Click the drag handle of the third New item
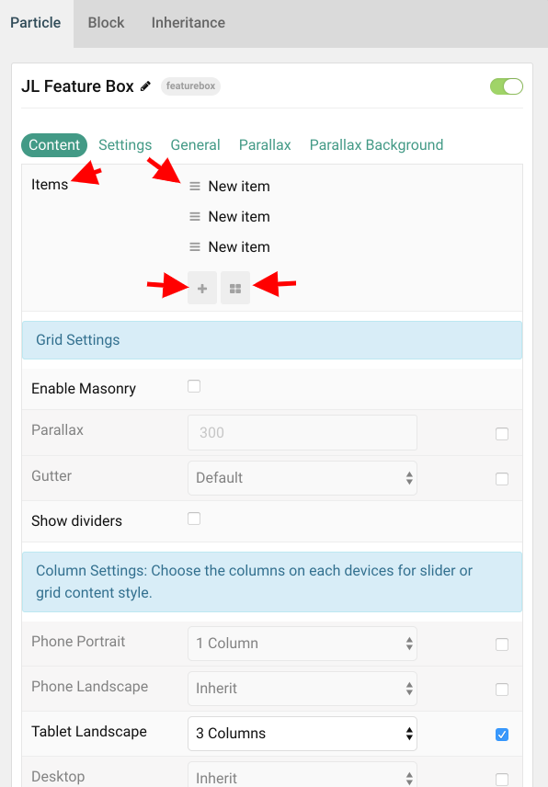 coord(195,247)
